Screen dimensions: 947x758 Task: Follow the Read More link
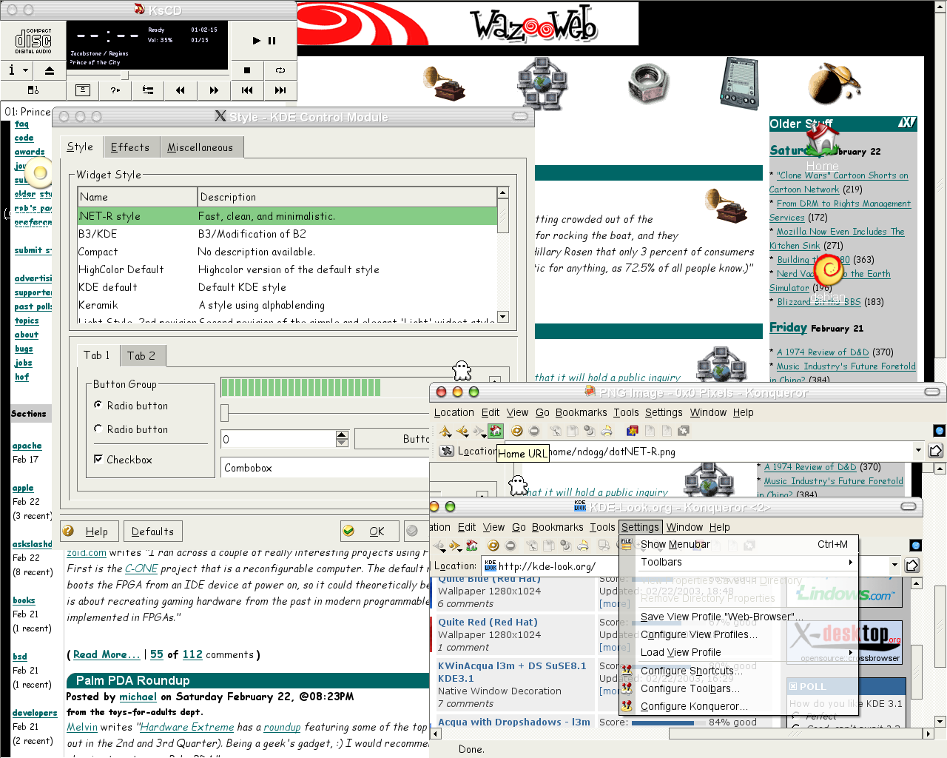click(x=107, y=654)
